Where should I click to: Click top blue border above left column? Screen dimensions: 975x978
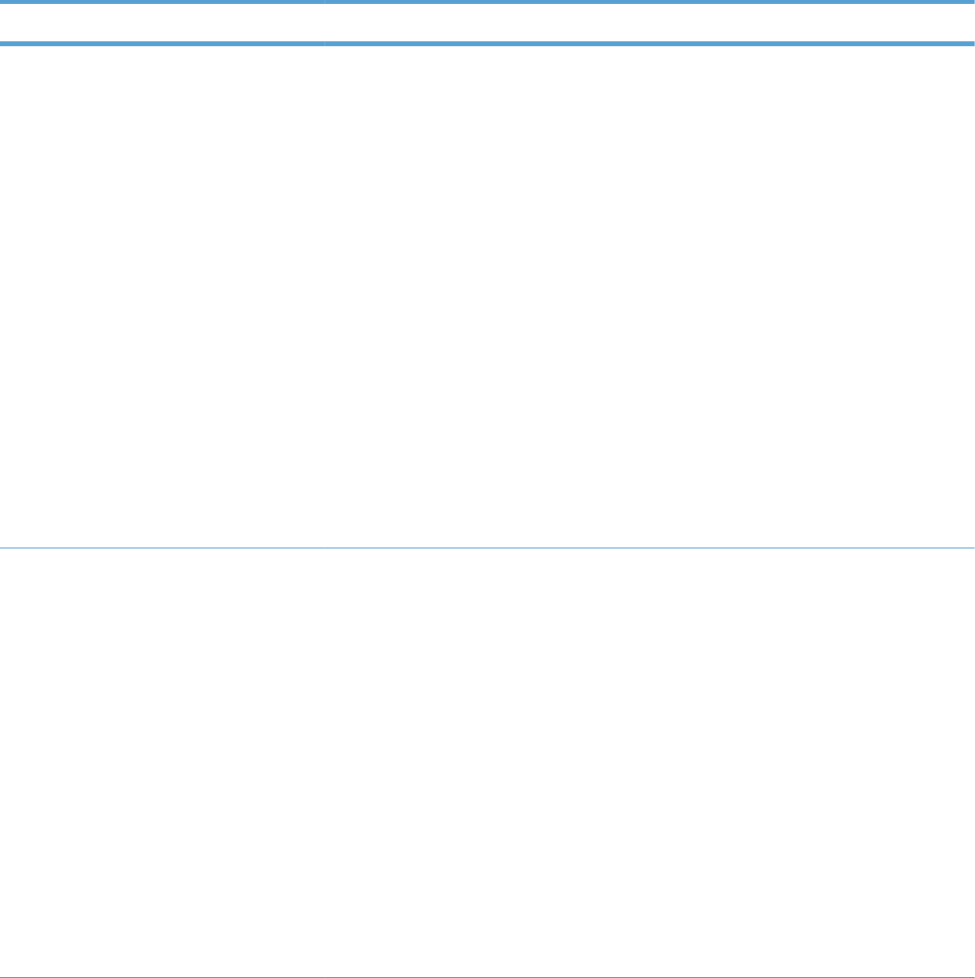(x=161, y=3)
